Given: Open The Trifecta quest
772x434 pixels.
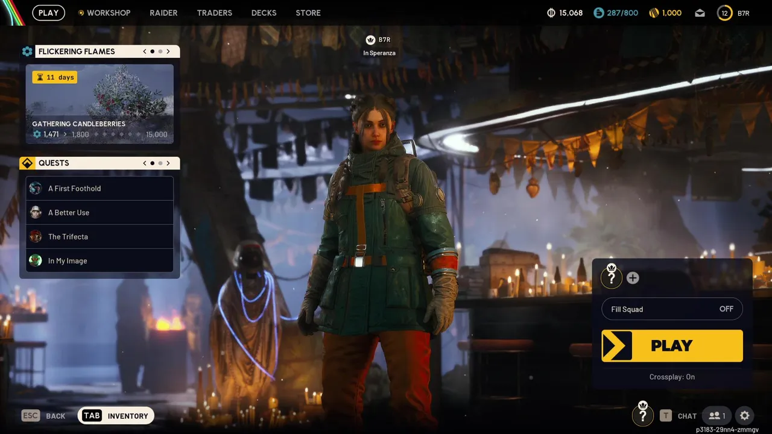Looking at the screenshot, I should [100, 236].
